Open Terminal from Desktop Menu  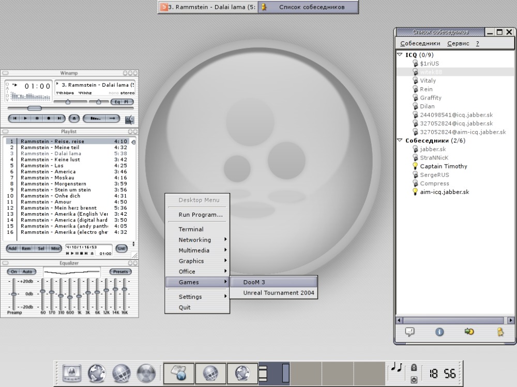click(197, 229)
